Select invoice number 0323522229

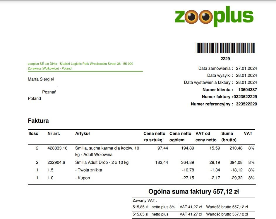click(x=245, y=97)
